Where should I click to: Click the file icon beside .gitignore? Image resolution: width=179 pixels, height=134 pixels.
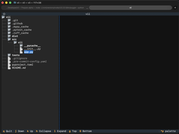[9, 58]
